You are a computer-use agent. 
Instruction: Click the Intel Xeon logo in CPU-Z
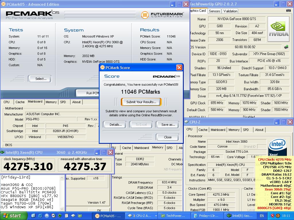tap(277, 147)
